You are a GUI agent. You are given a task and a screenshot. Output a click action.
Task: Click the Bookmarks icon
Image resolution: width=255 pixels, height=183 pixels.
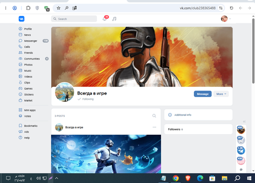pyautogui.click(x=20, y=126)
